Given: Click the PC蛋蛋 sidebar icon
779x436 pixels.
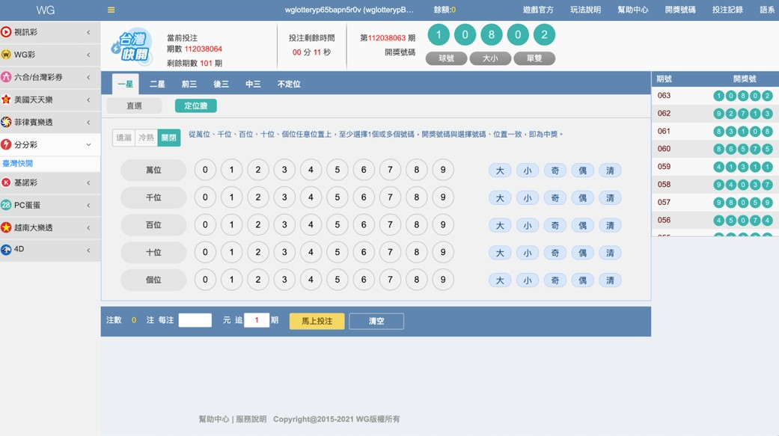Looking at the screenshot, I should [6, 205].
